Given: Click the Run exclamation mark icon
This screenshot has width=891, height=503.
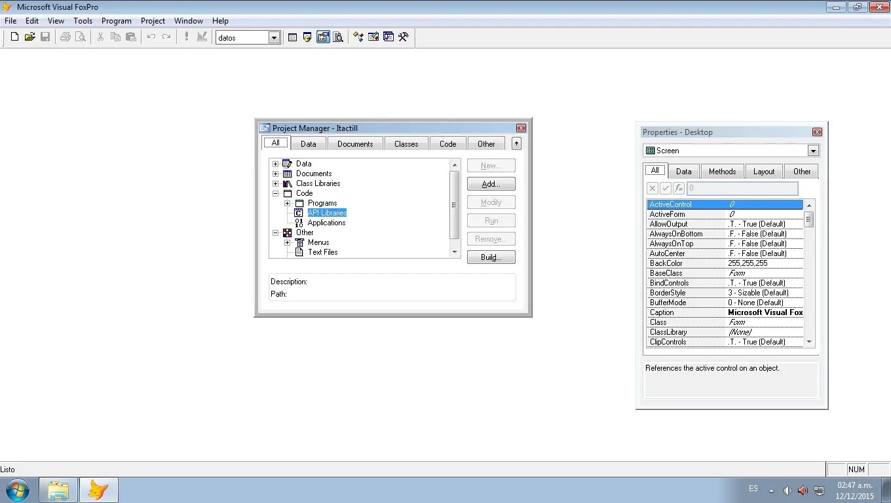Looking at the screenshot, I should pos(186,37).
